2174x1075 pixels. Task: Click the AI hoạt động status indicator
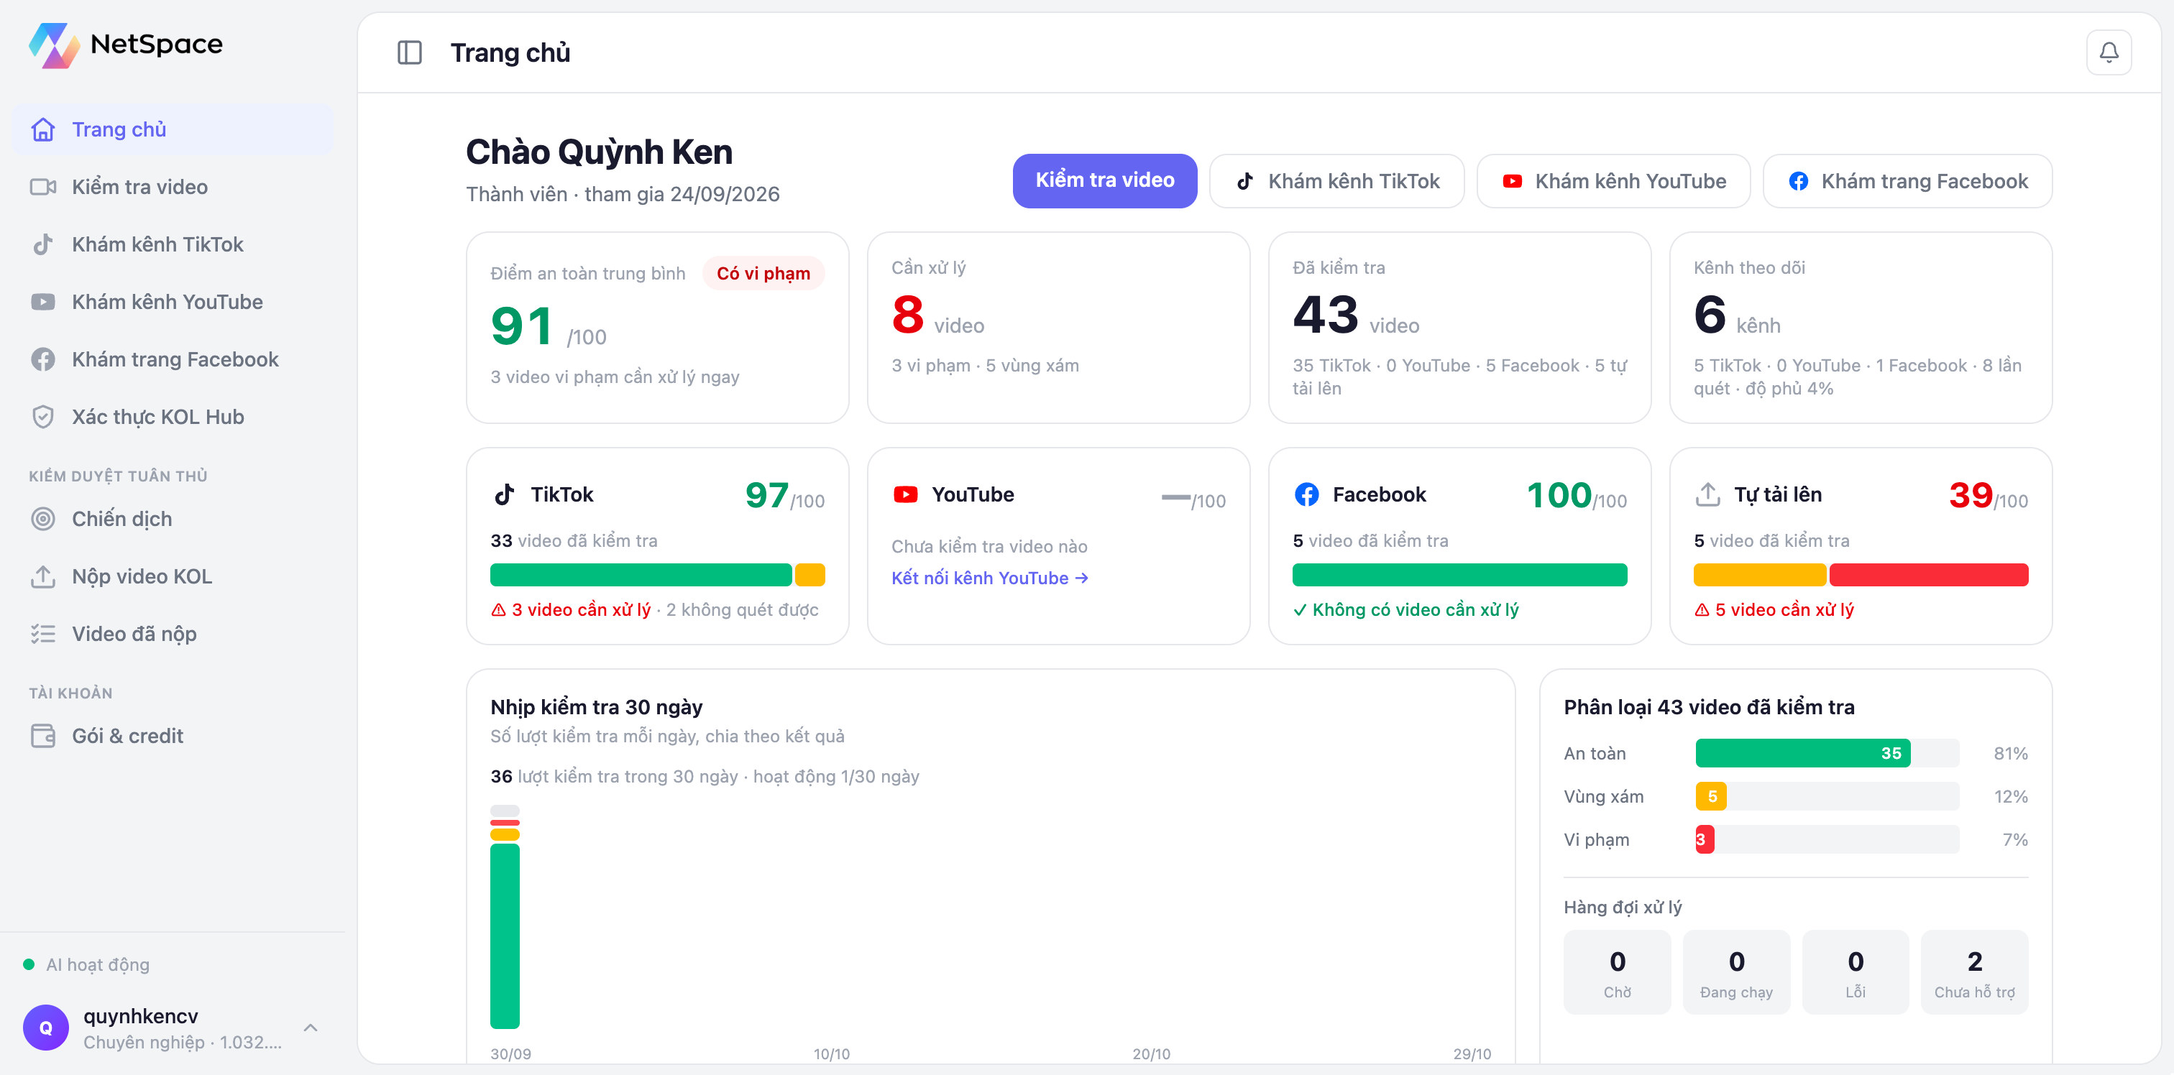point(86,964)
